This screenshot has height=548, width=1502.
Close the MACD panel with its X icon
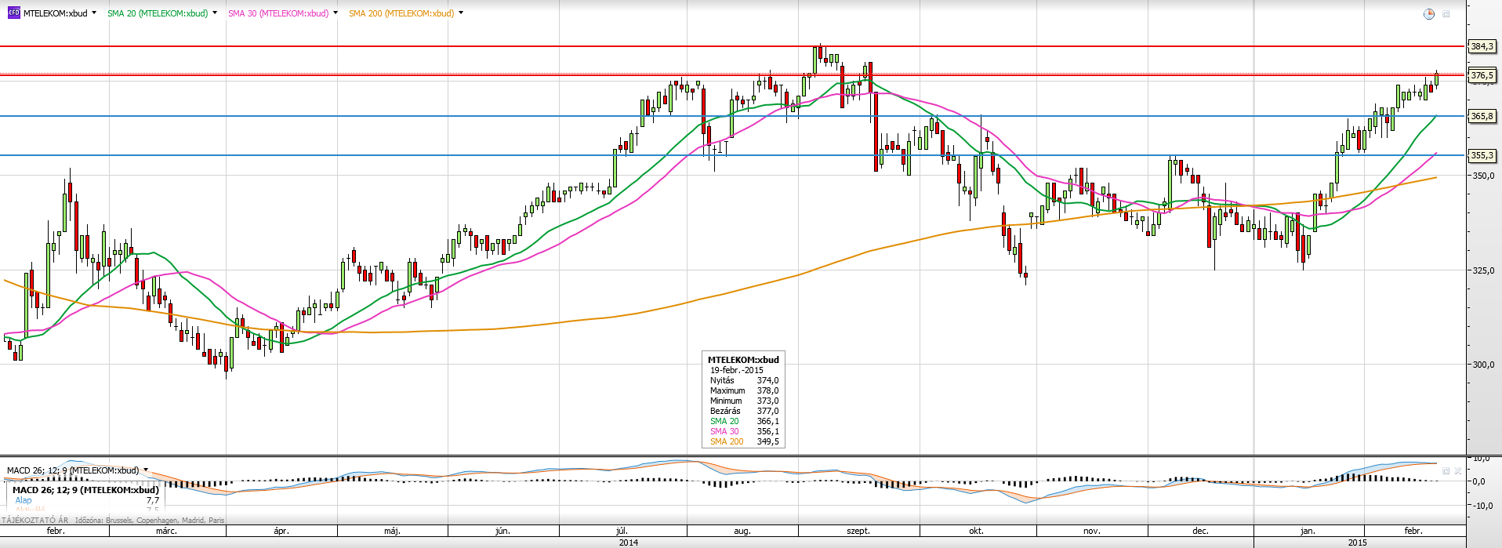tap(1458, 471)
